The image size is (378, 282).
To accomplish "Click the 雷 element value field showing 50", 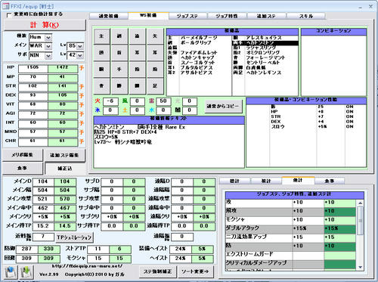I will [163, 101].
